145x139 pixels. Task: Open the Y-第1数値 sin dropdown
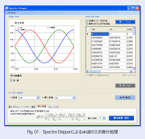(x=74, y=98)
